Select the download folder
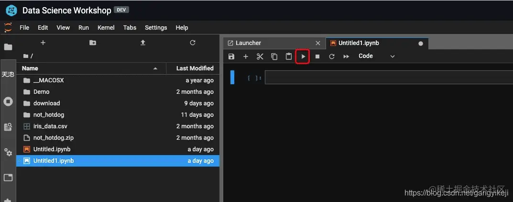The image size is (513, 202). (x=118, y=103)
